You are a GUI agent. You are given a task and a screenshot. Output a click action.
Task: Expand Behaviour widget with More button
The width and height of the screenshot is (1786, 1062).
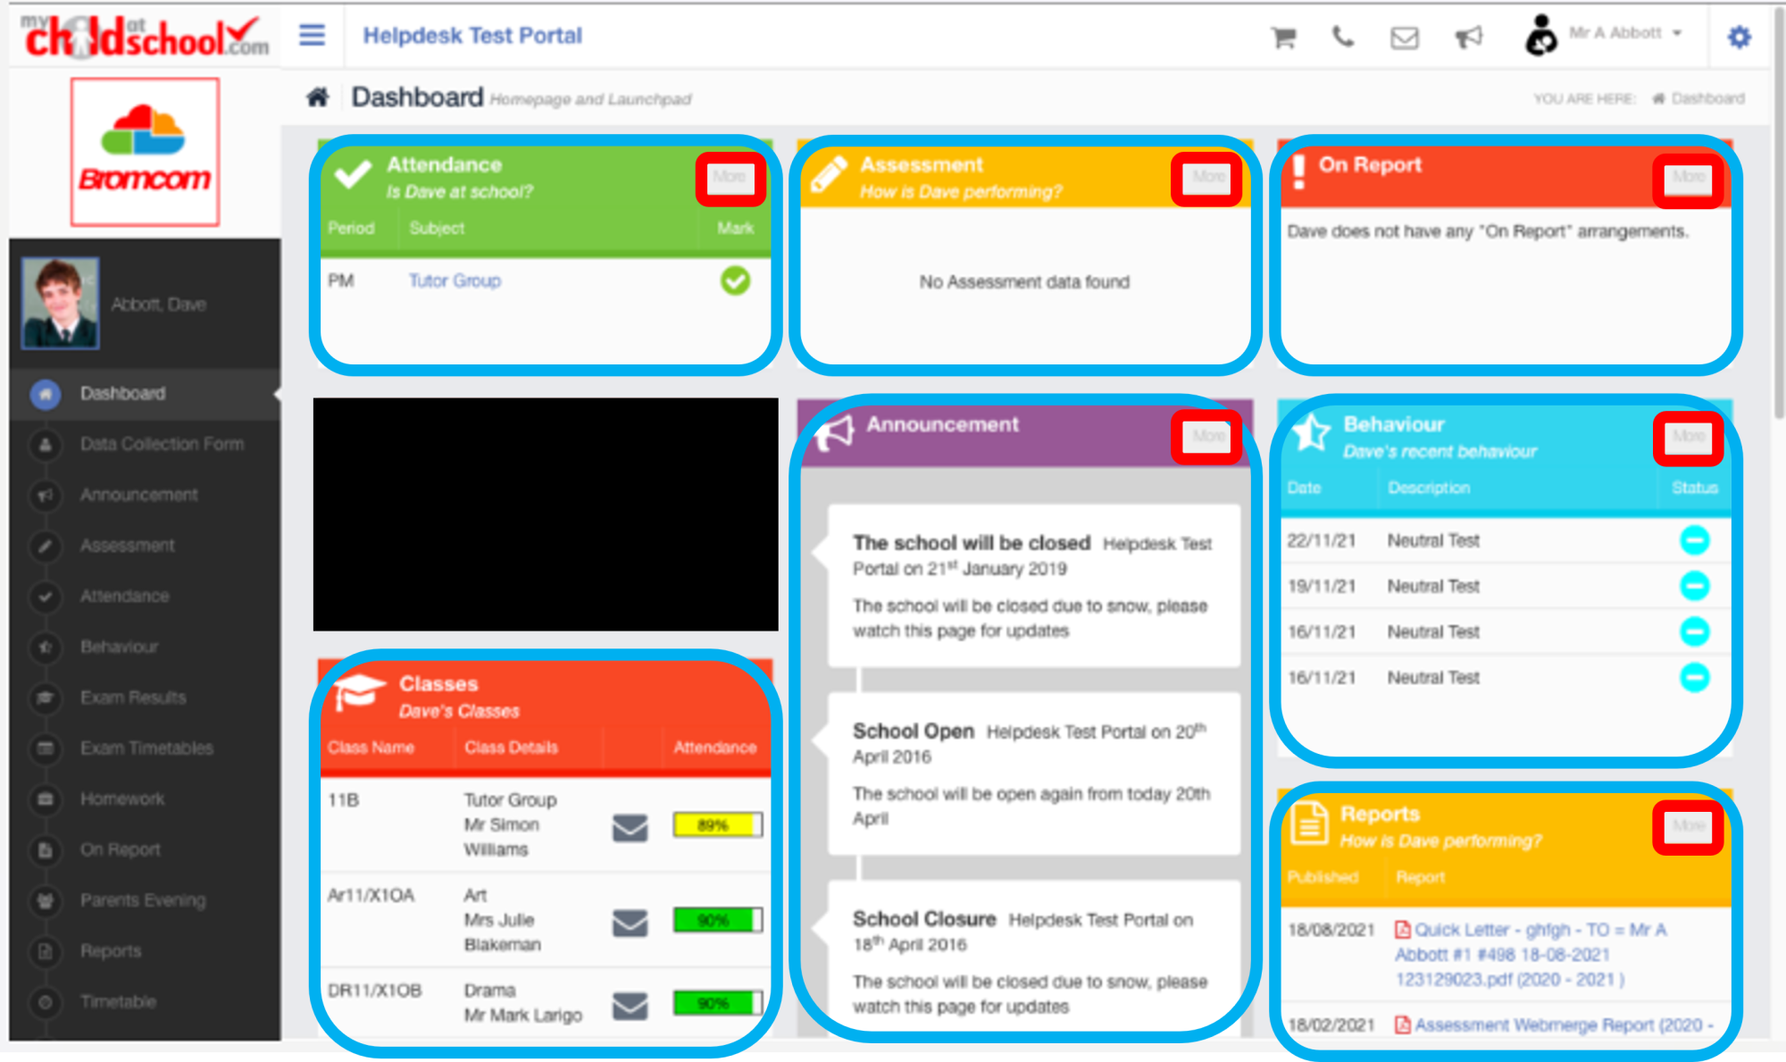point(1688,437)
